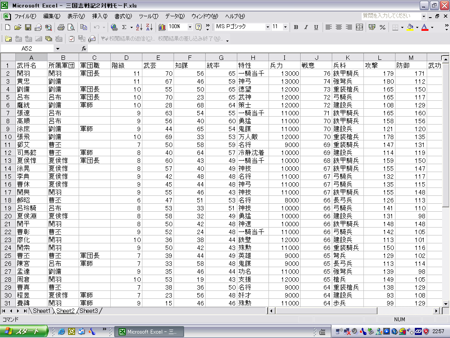Select cell containing 呂布 in column A

(x=31, y=97)
